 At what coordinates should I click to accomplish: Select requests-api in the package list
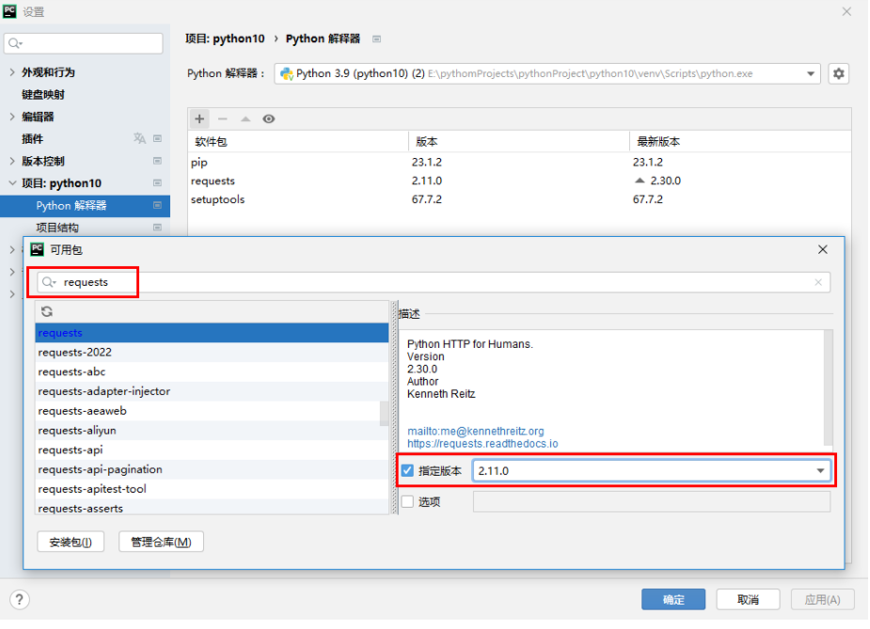coord(212,449)
